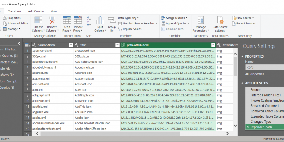Viewport: 284px width, 142px height.
Task: Click the Remove Columns icon
Action: click(x=52, y=20)
